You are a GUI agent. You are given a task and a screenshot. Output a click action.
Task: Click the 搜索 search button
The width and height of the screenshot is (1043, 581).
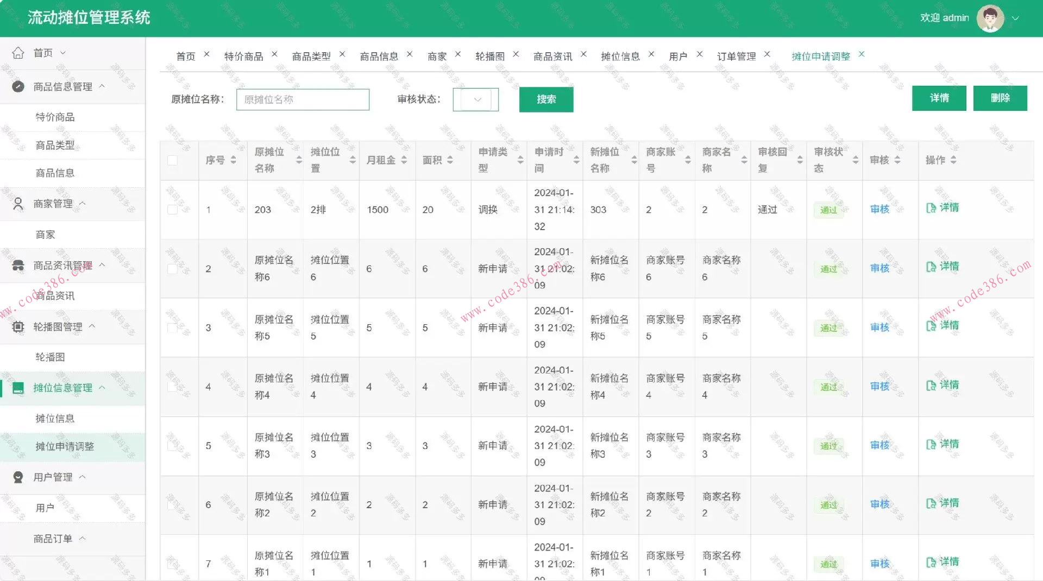[x=546, y=99]
